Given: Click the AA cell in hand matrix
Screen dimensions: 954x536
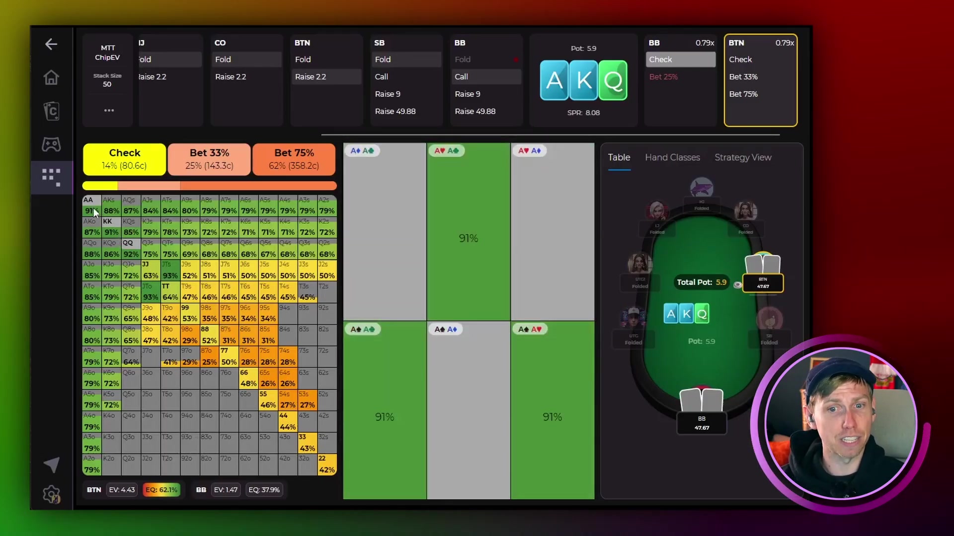Looking at the screenshot, I should 92,206.
